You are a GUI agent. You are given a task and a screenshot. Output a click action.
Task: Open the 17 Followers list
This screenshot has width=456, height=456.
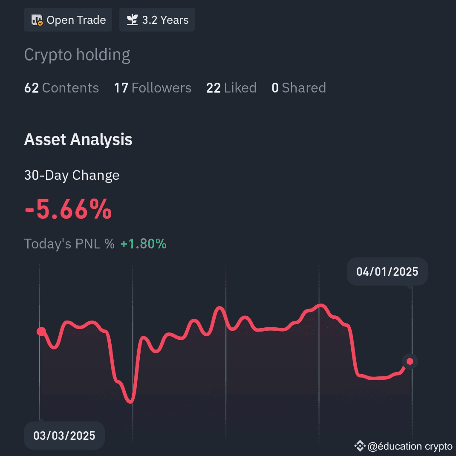click(x=153, y=88)
